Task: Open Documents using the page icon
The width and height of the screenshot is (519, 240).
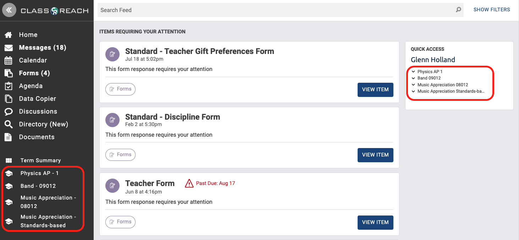Action: point(9,137)
